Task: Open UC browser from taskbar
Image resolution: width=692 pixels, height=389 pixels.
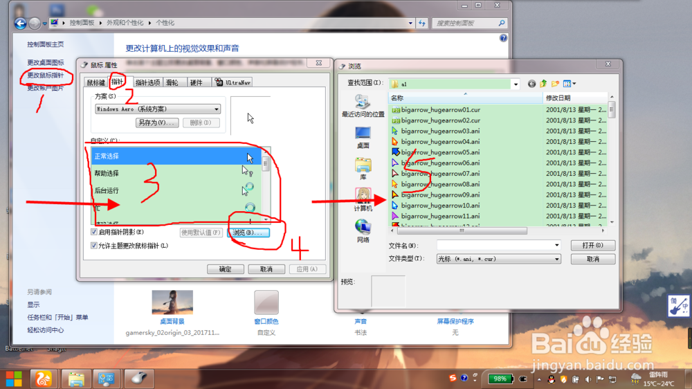Action: 43,379
